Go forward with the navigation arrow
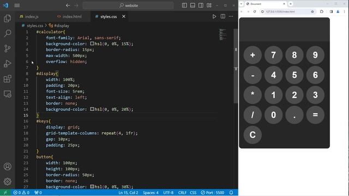Viewport: 349px width, 196px height. coord(76,5)
